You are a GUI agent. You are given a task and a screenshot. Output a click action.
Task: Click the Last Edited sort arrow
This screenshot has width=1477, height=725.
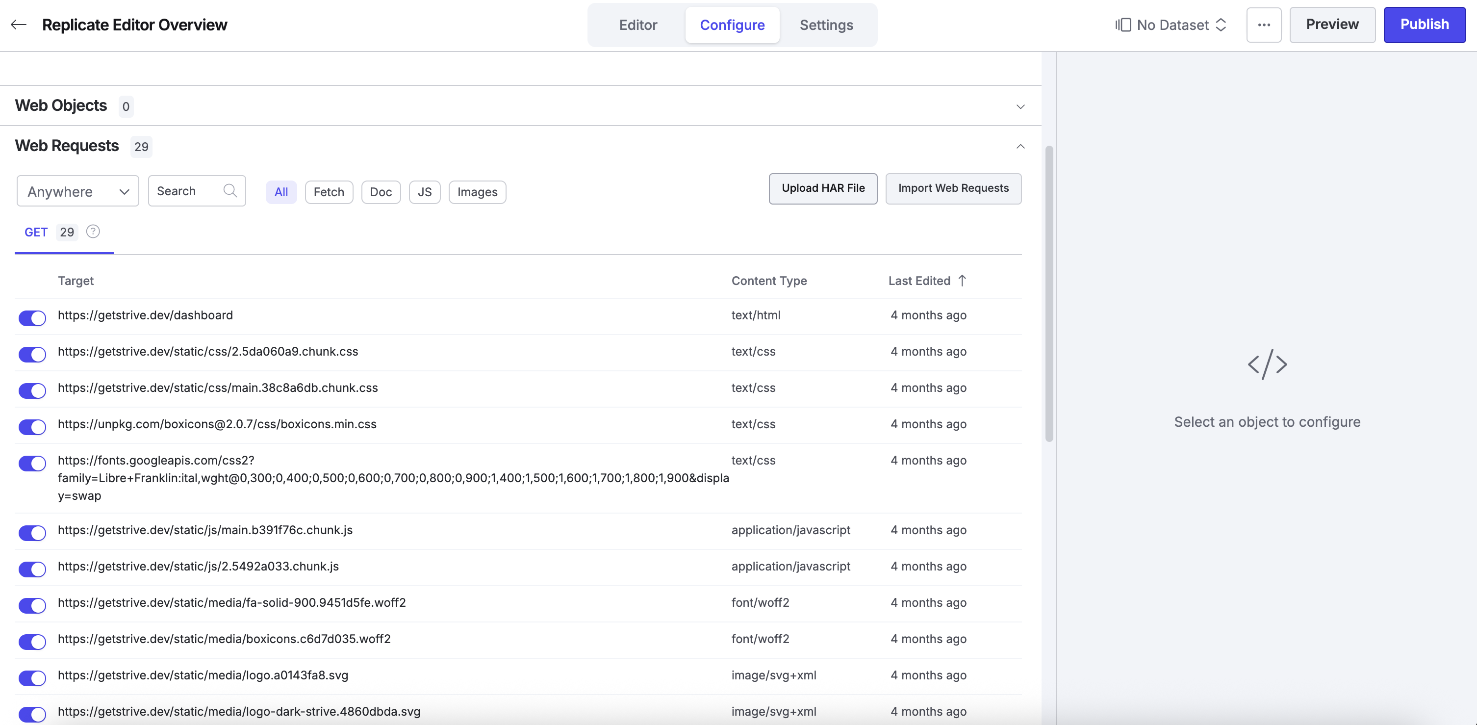(x=962, y=281)
